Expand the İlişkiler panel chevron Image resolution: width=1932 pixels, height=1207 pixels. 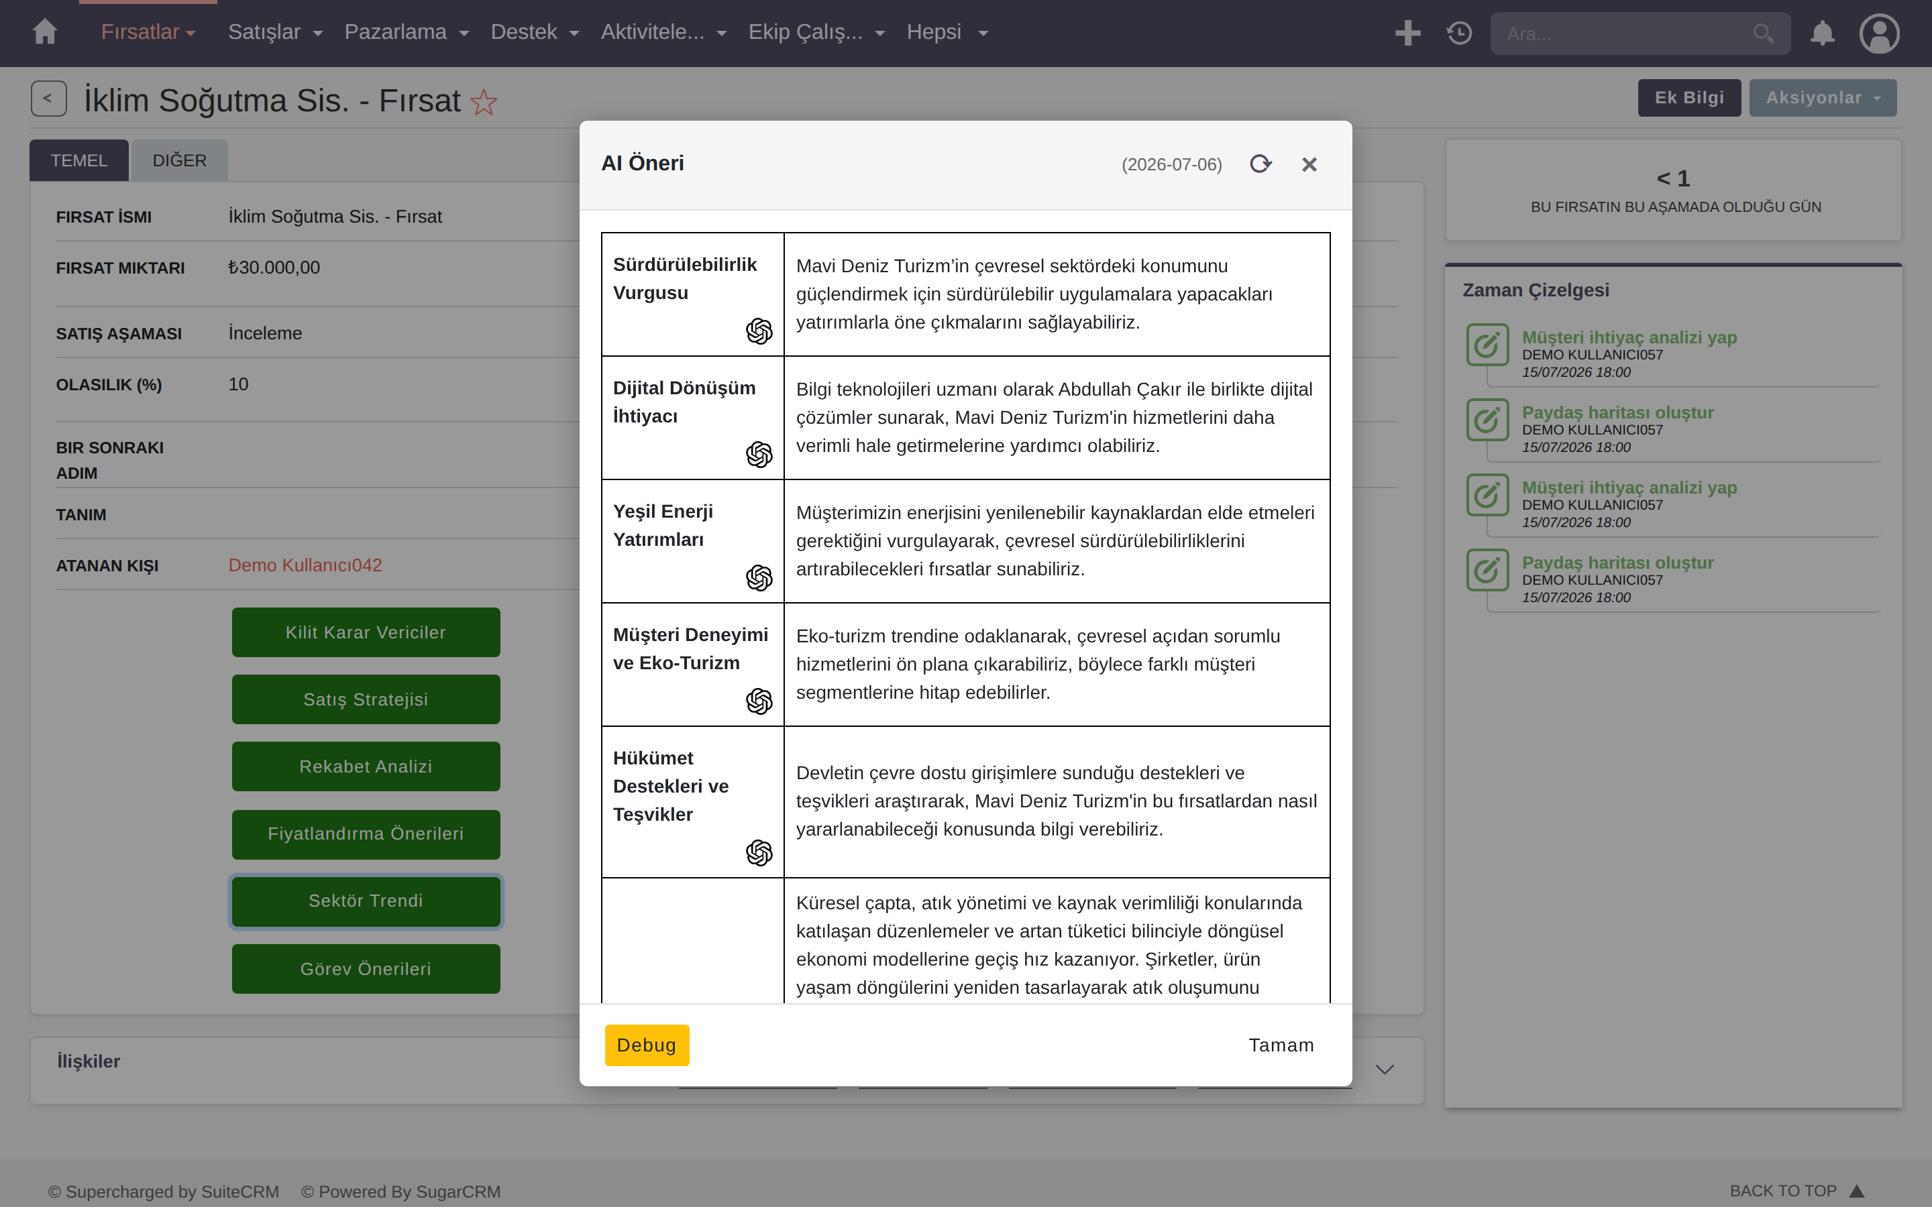coord(1385,1070)
